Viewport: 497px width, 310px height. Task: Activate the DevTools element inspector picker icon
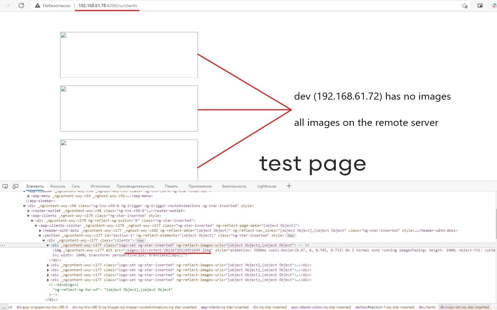tap(5, 186)
